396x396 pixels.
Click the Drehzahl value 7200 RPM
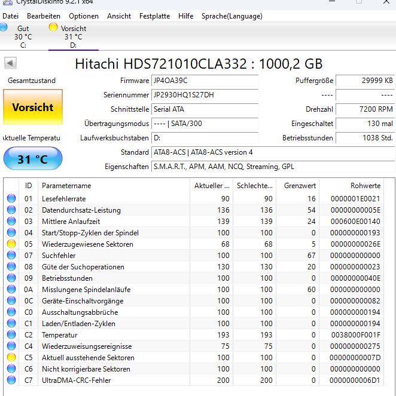pos(365,109)
